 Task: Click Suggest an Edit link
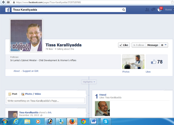[x=30, y=71]
